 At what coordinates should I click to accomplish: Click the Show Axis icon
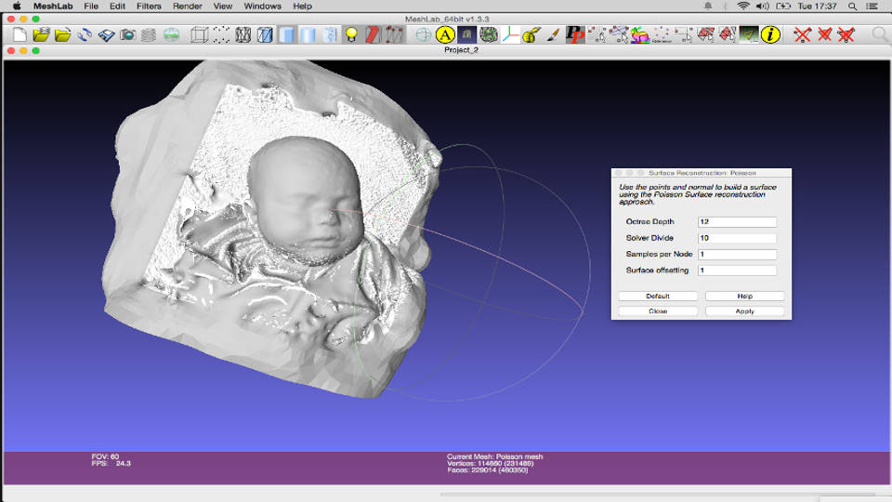510,35
